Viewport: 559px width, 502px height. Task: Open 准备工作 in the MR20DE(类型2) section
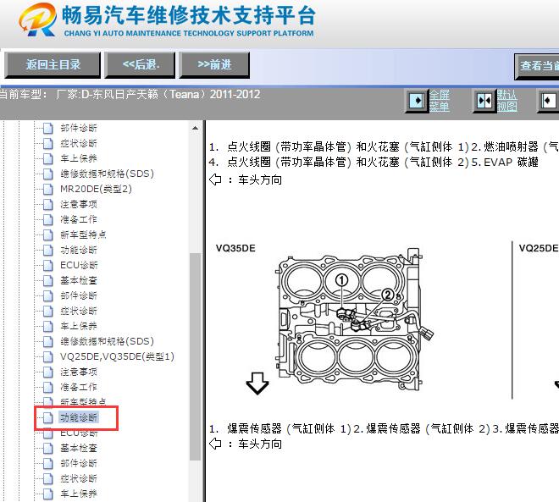(79, 219)
